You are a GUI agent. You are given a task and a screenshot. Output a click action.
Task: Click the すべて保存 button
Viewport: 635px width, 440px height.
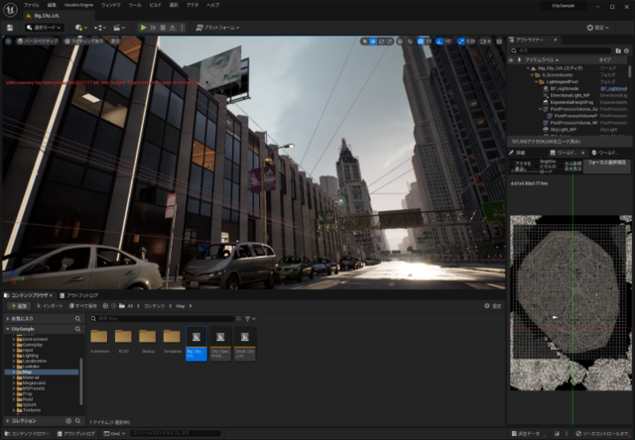coord(83,306)
